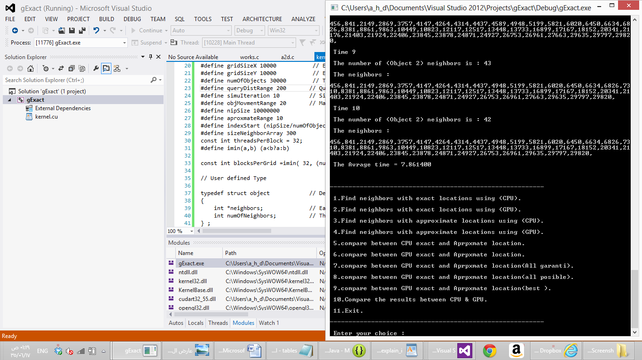
Task: Click the View Class Diagram icon
Action: tap(117, 69)
